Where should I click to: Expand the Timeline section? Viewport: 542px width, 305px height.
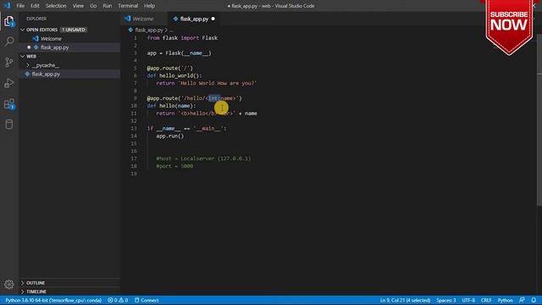[36, 291]
